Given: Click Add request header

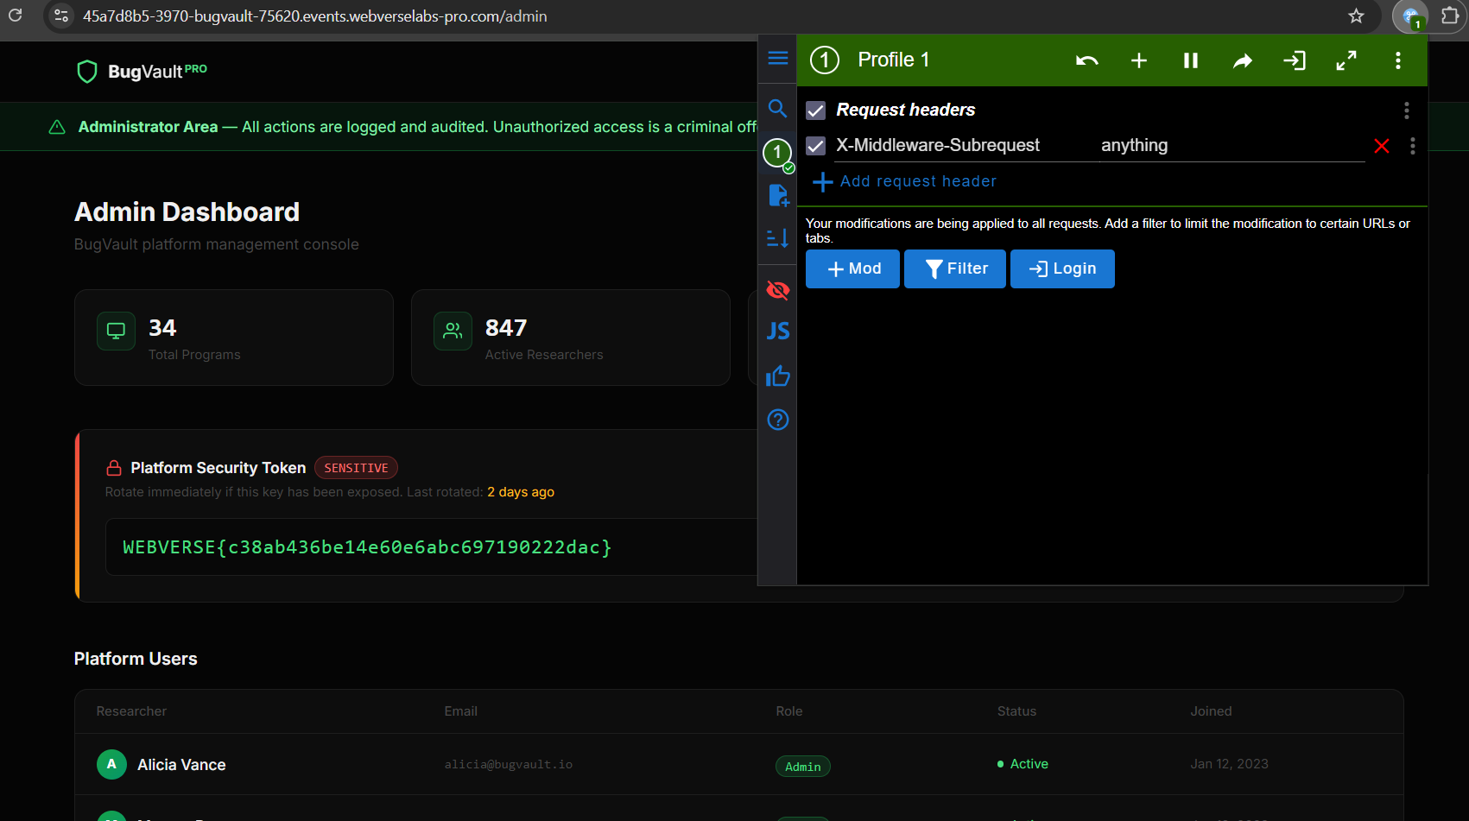Looking at the screenshot, I should pyautogui.click(x=905, y=181).
